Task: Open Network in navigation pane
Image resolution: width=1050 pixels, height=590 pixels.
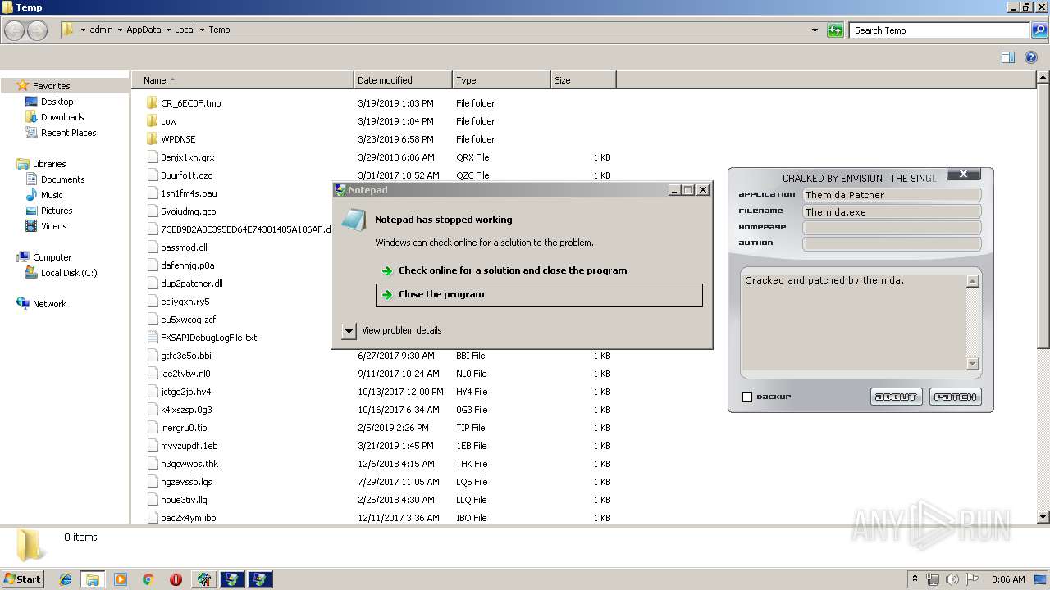Action: (49, 304)
